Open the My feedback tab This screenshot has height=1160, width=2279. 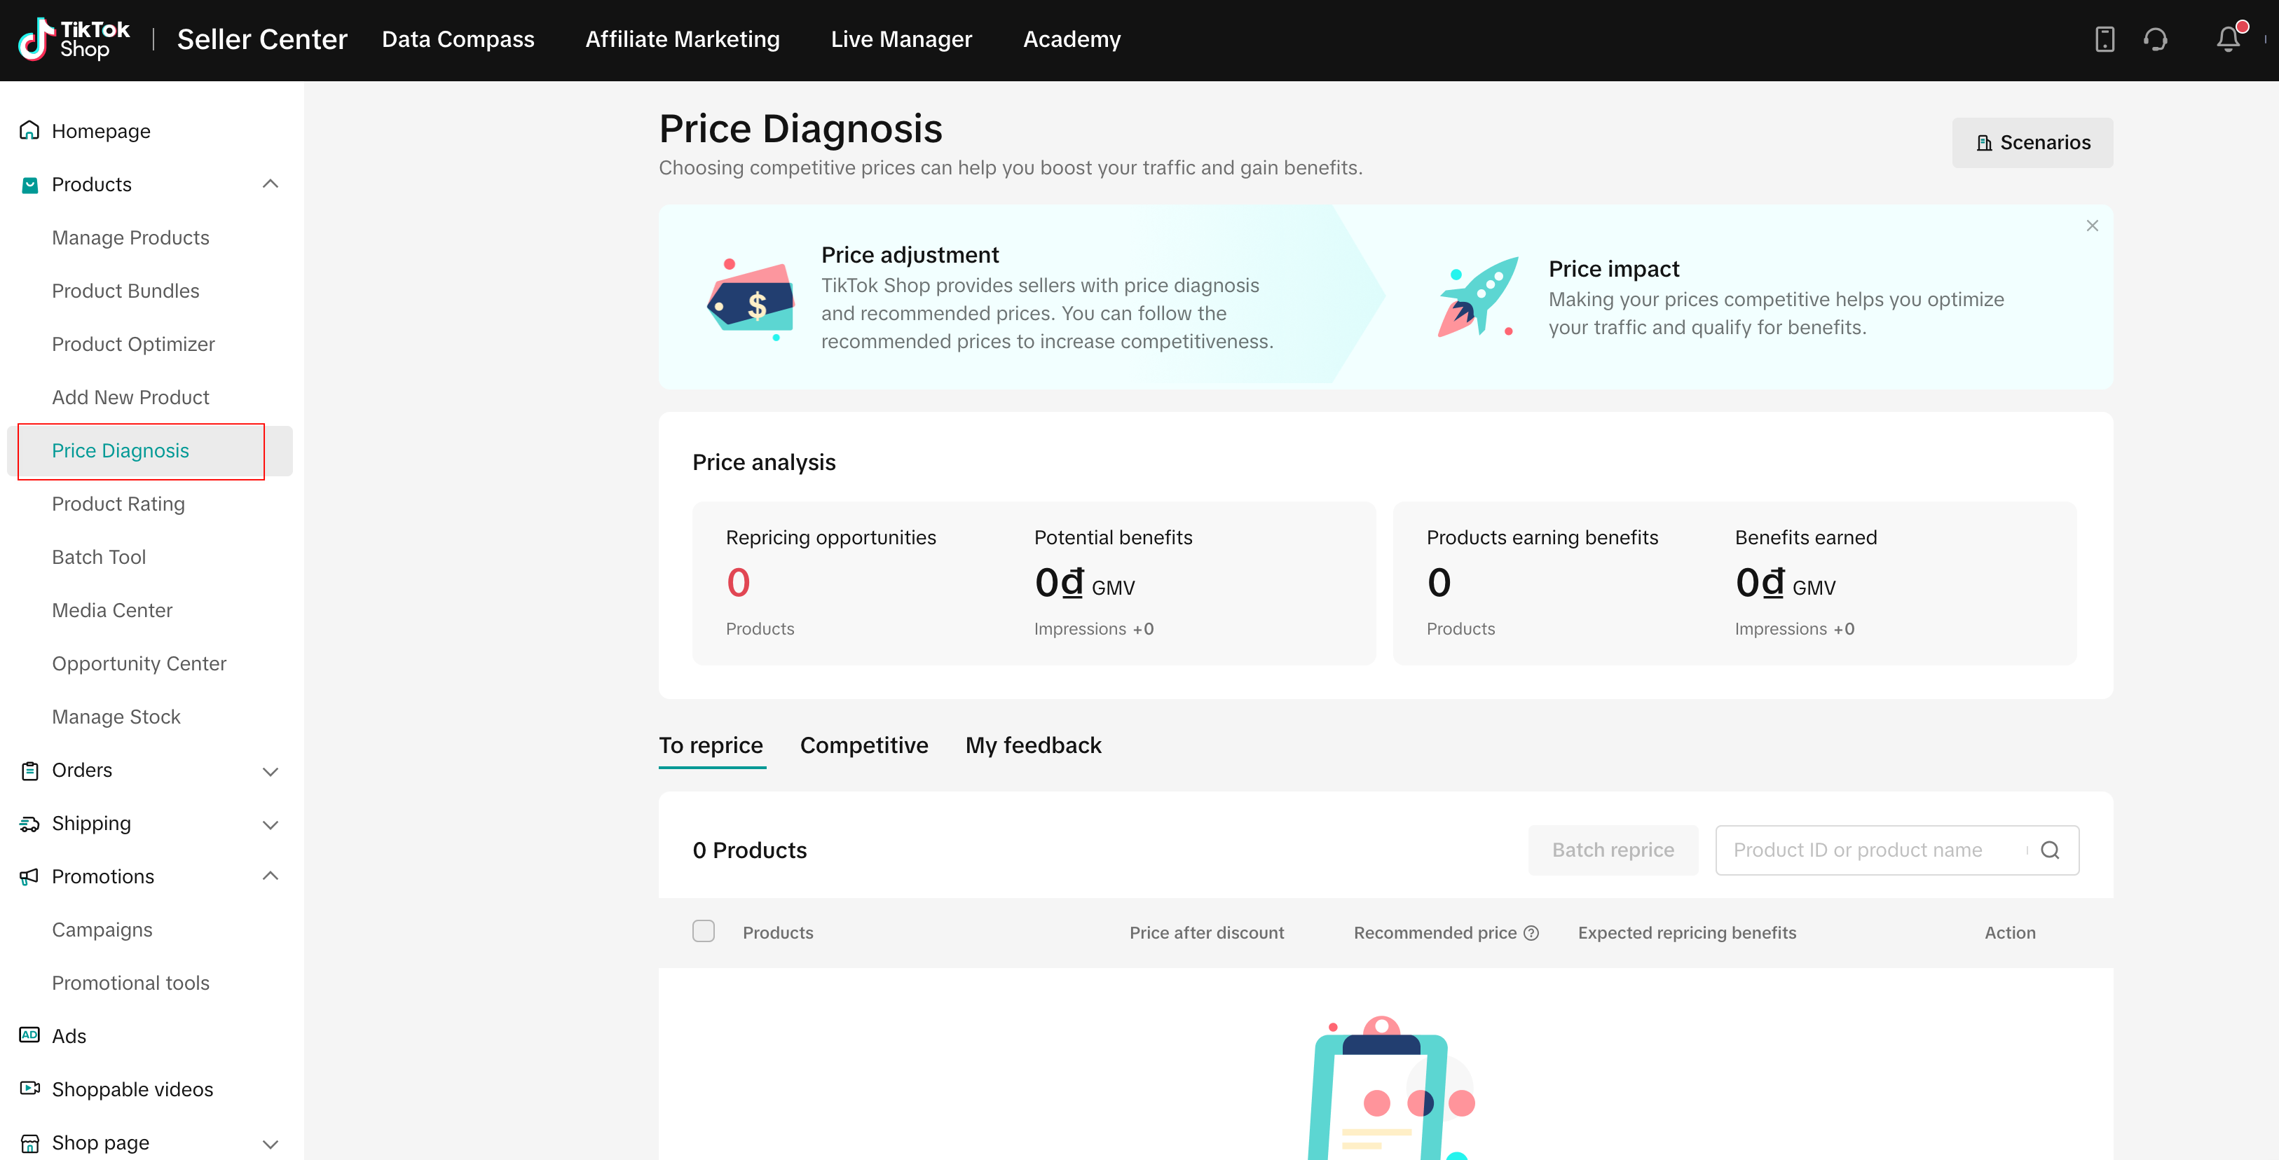click(x=1032, y=745)
